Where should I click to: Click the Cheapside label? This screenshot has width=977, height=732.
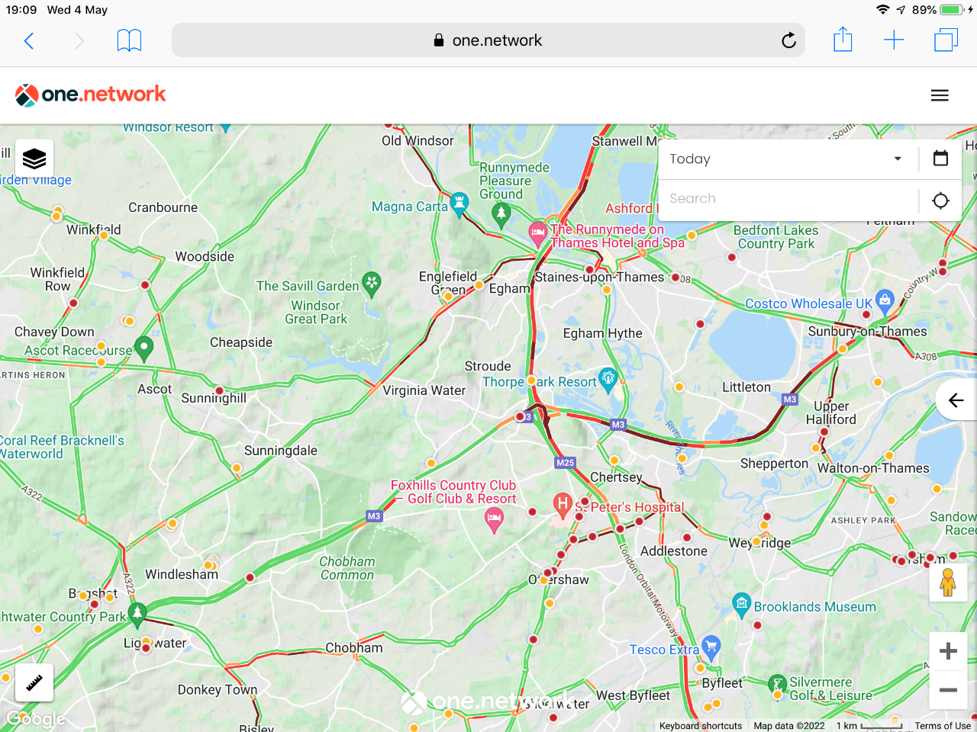point(241,342)
